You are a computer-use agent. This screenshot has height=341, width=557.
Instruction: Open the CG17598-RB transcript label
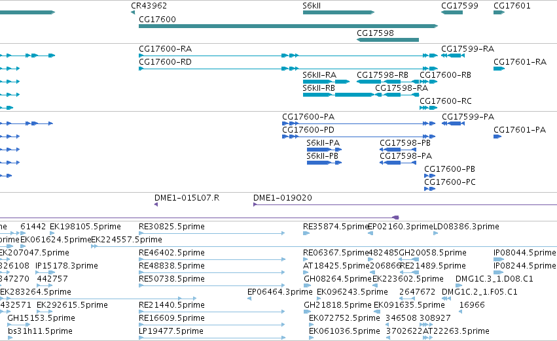[x=383, y=74]
